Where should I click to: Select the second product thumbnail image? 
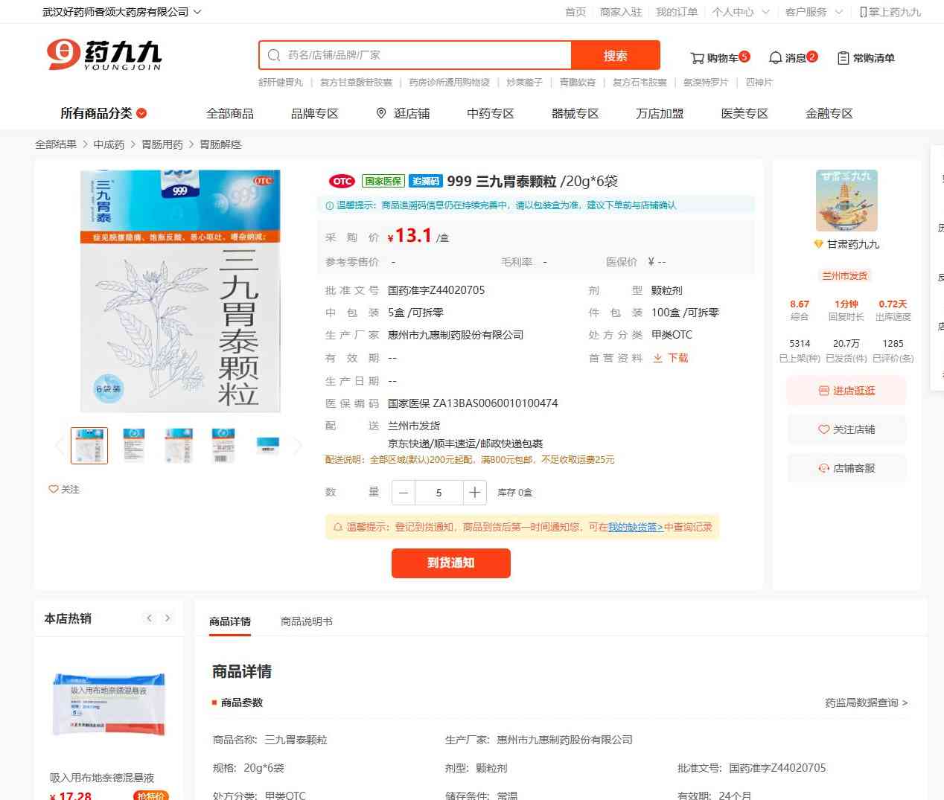coord(134,445)
